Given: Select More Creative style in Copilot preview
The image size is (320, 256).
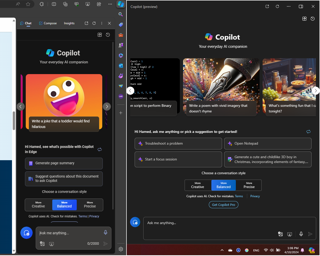Looking at the screenshot, I should coord(198,185).
